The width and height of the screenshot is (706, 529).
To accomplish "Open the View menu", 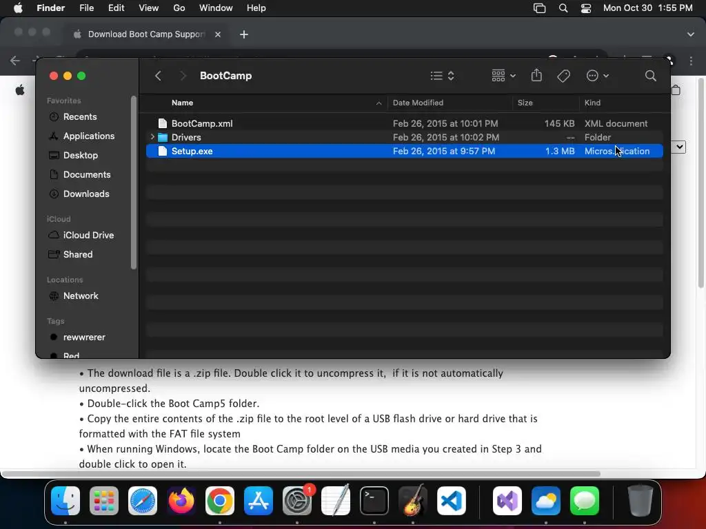I will pyautogui.click(x=149, y=8).
